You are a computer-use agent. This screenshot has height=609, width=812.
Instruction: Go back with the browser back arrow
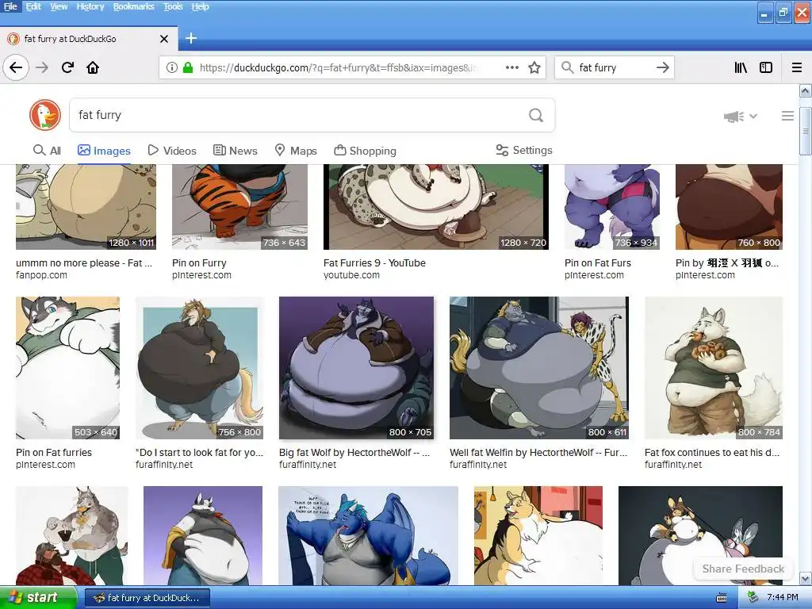(x=16, y=67)
